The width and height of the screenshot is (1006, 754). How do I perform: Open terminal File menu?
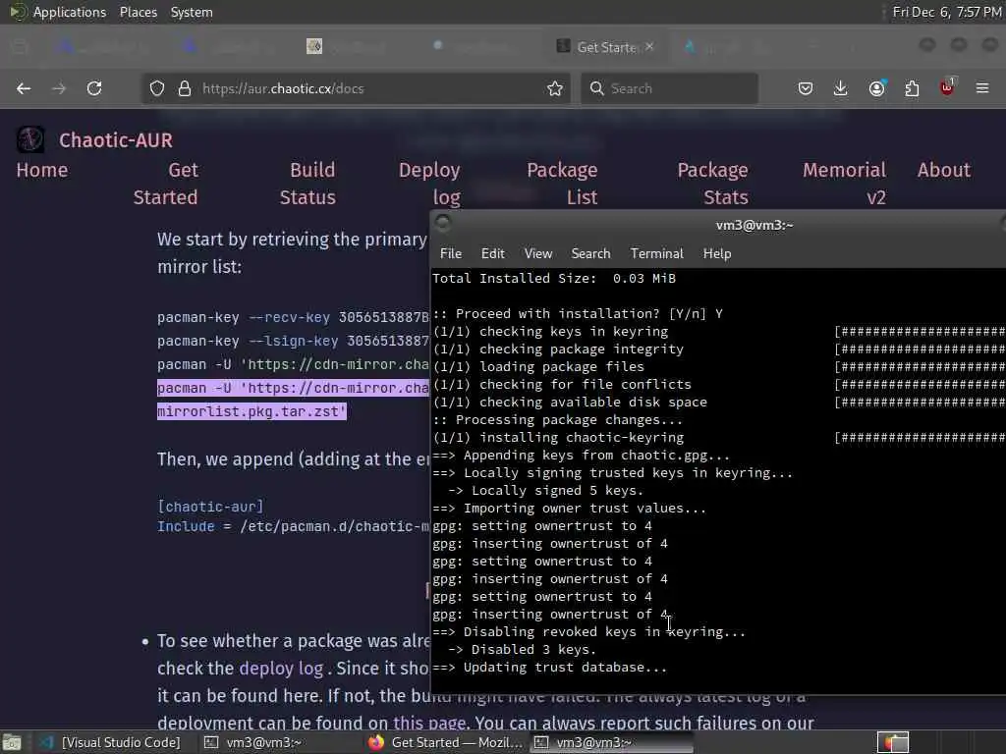click(x=451, y=254)
